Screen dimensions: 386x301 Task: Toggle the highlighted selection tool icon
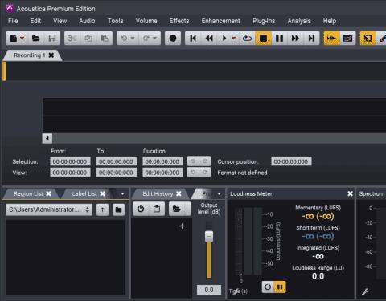click(368, 39)
